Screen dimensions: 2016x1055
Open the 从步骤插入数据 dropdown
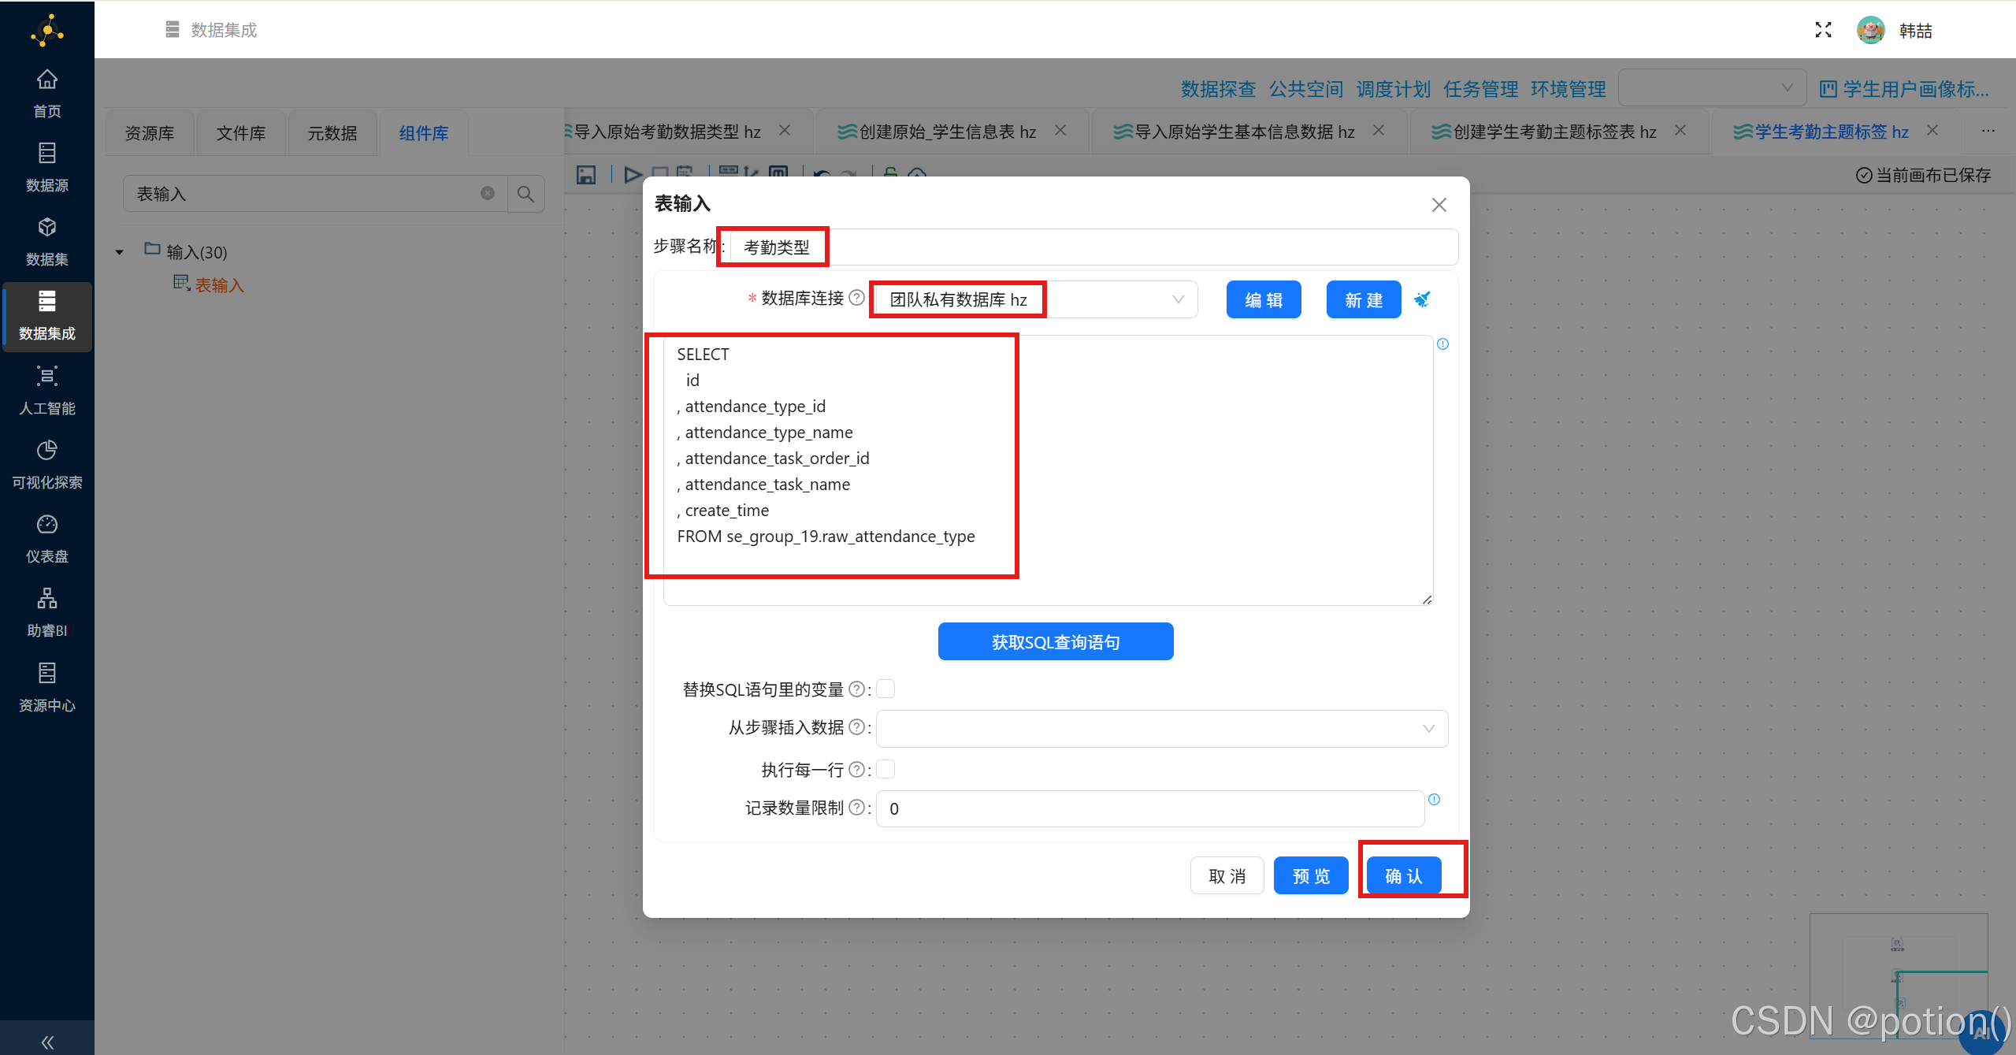(1161, 728)
